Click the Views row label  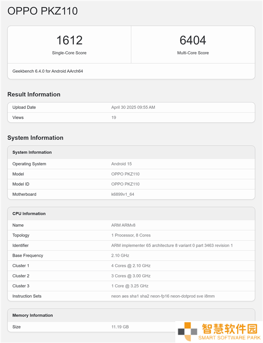point(18,117)
